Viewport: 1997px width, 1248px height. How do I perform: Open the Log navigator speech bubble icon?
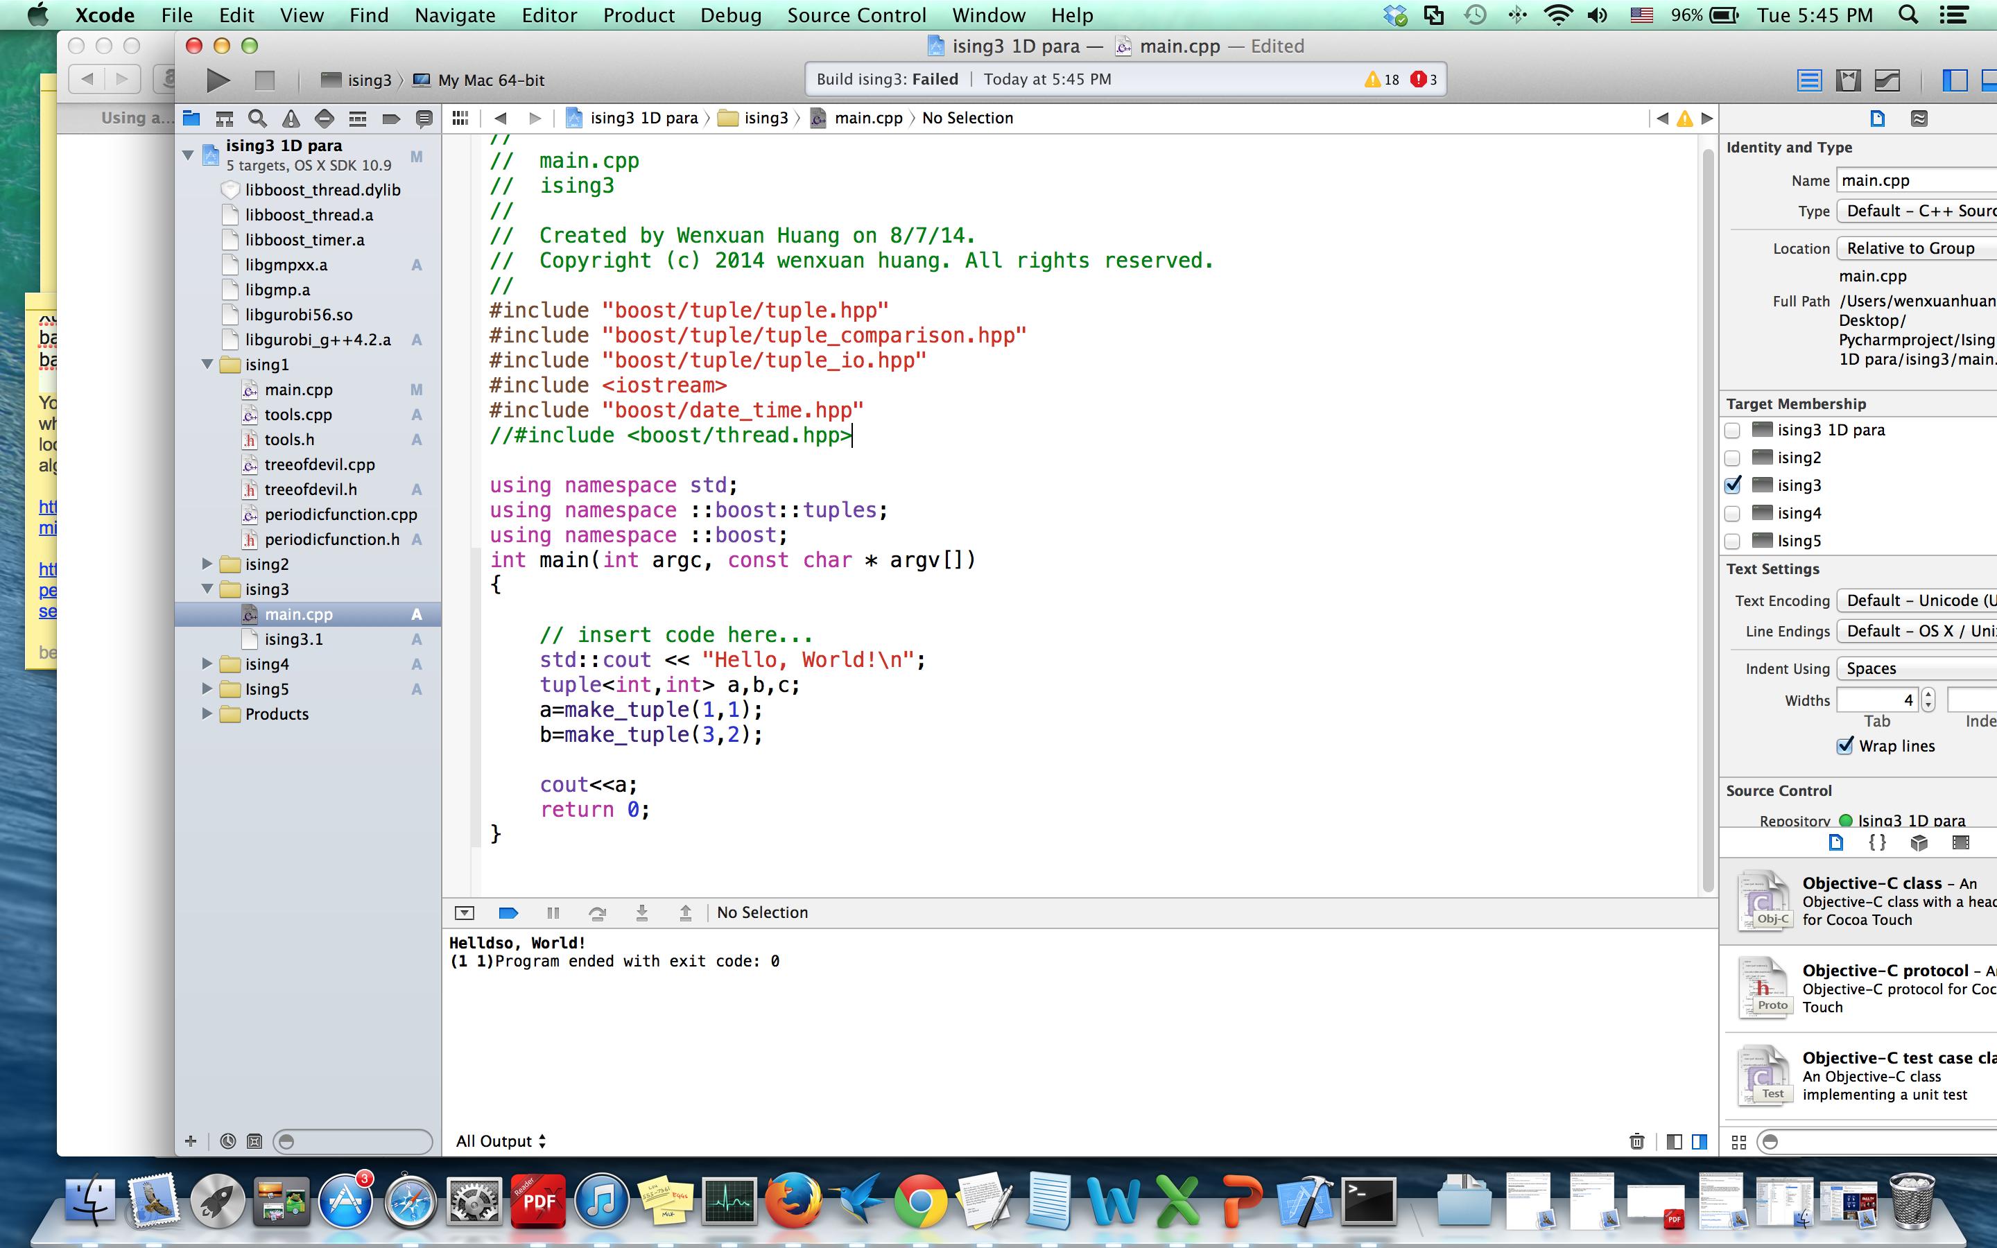coord(424,118)
